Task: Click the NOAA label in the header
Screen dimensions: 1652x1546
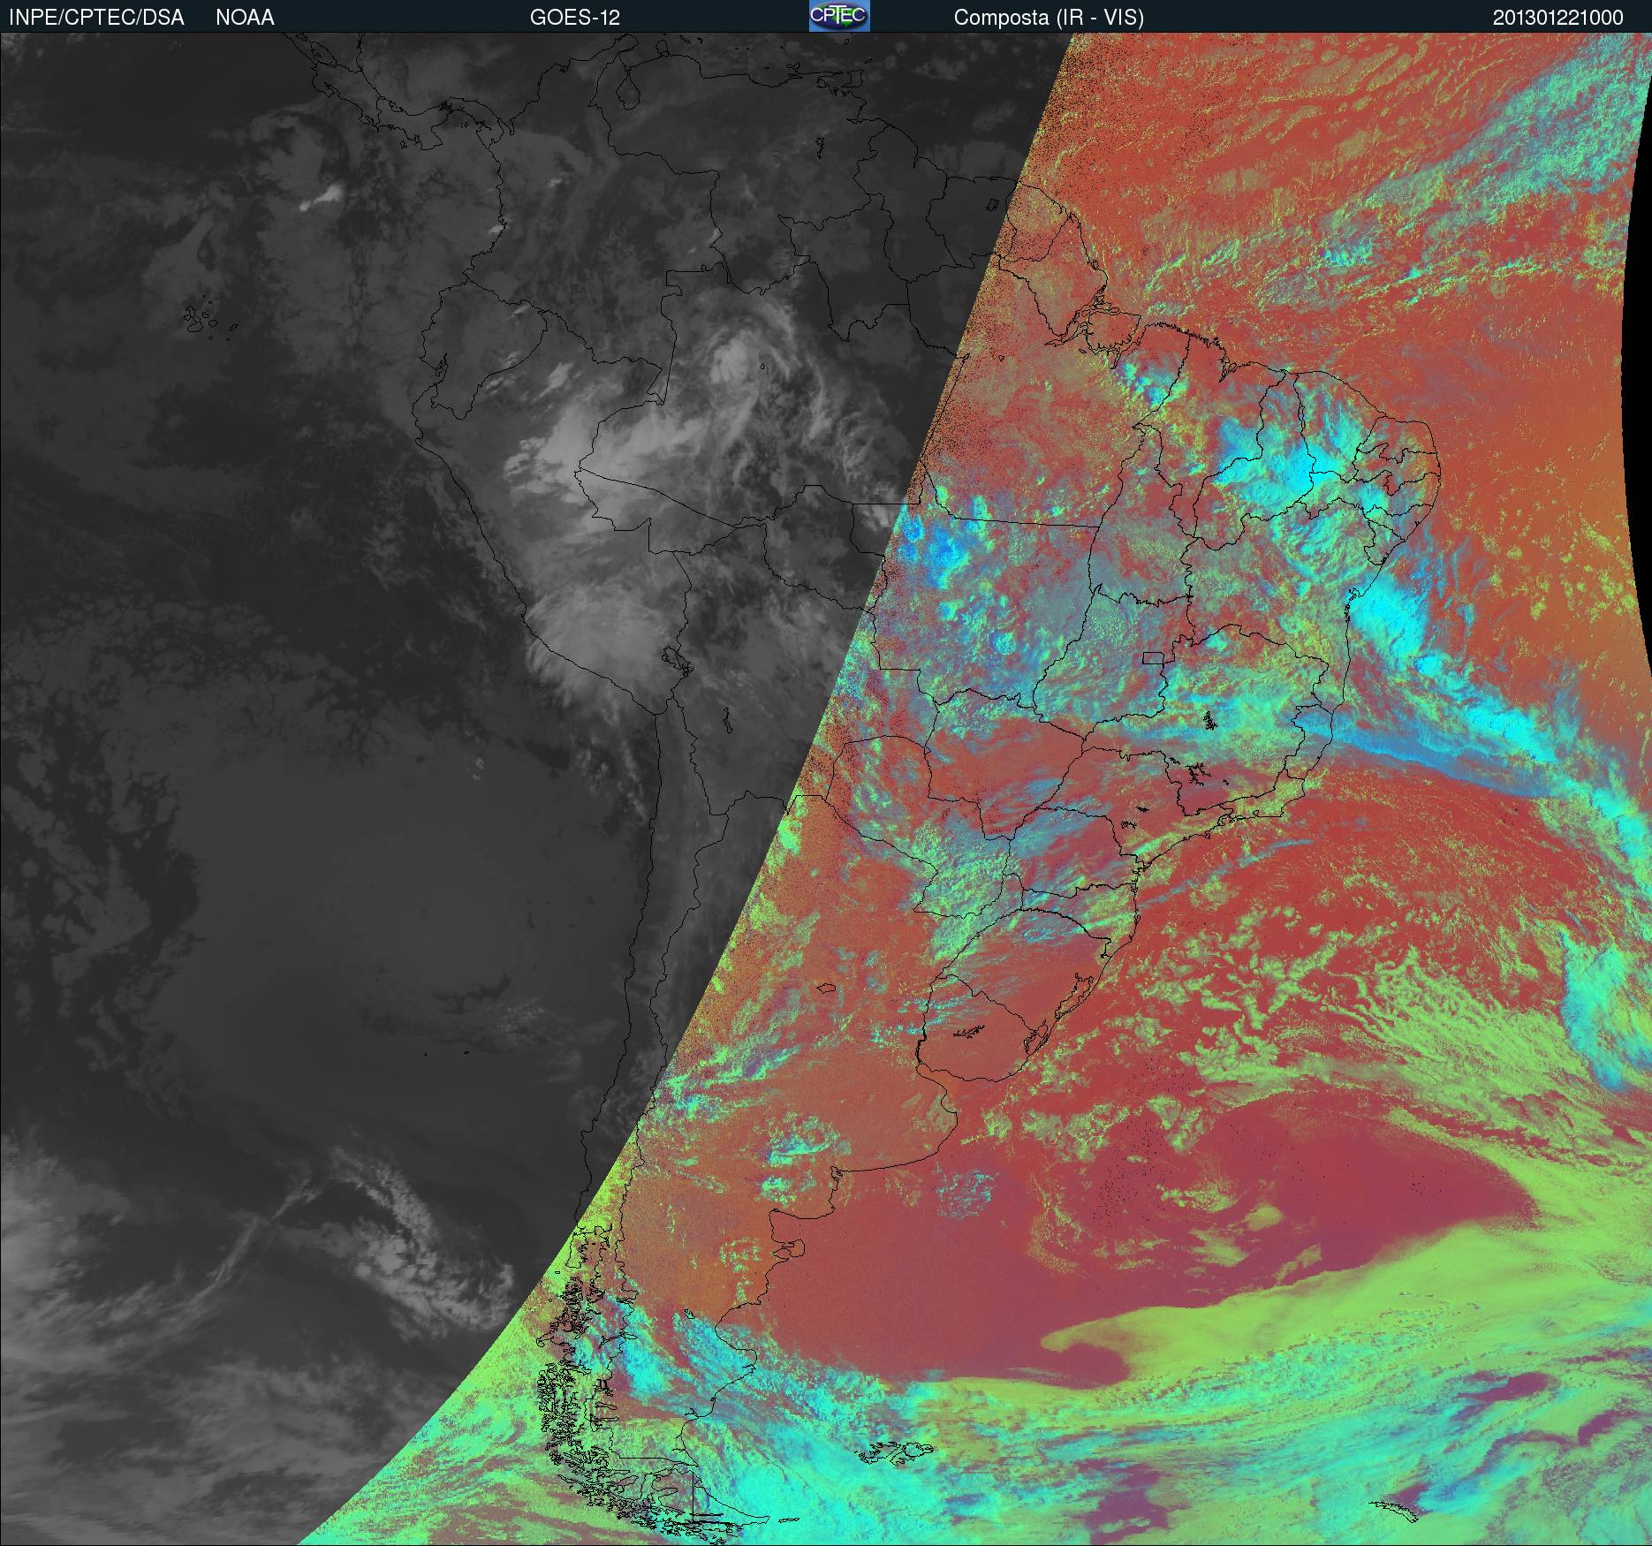Action: [245, 18]
